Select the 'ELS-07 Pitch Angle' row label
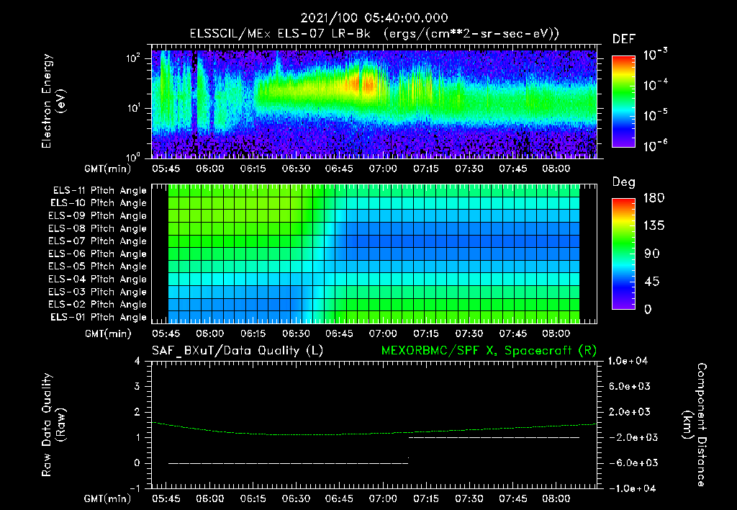737x510 pixels. (98, 241)
